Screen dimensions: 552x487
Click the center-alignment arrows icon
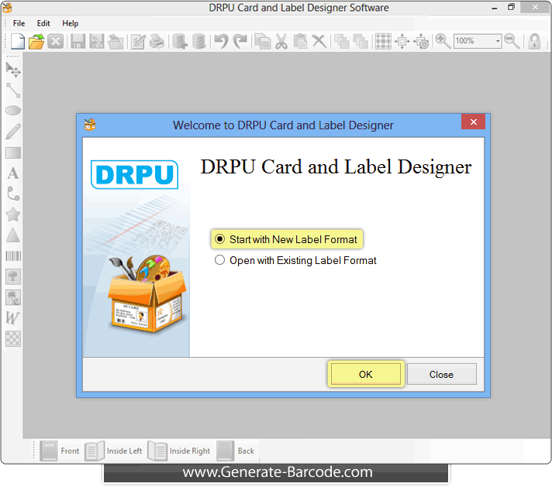click(402, 41)
